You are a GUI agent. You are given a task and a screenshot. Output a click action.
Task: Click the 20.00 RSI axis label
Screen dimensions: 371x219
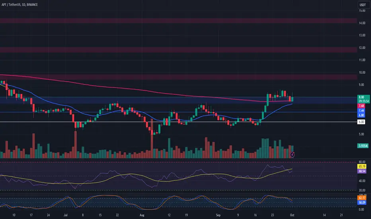(x=362, y=190)
